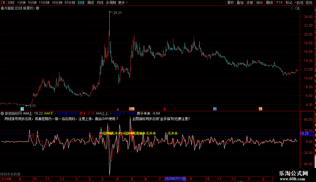Select the 日线 daily tab

[x=81, y=3]
